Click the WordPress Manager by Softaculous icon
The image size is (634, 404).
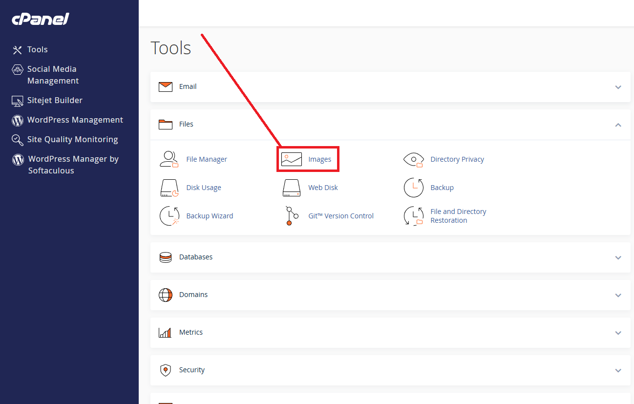[18, 160]
